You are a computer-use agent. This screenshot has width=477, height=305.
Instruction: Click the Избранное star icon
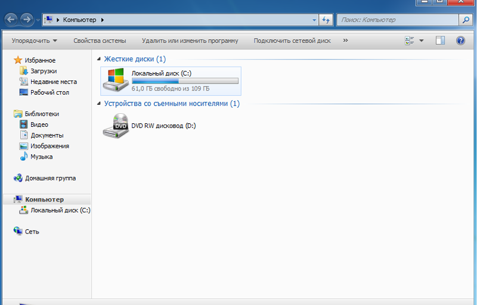pyautogui.click(x=18, y=60)
